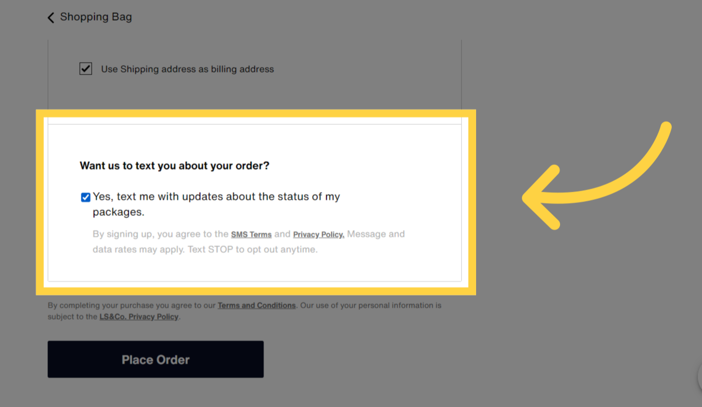Screen dimensions: 702x407
Task: Open the SMS Terms link
Action: (x=251, y=235)
